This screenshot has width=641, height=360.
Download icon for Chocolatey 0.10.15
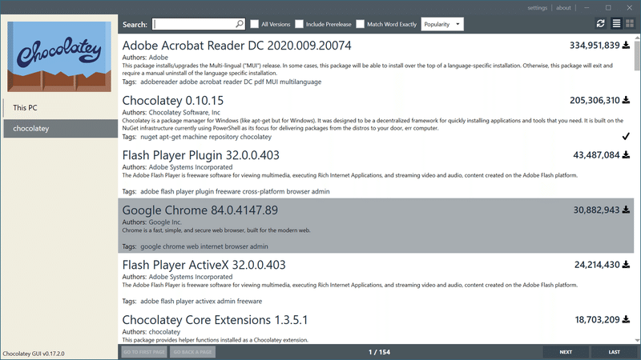pos(626,100)
